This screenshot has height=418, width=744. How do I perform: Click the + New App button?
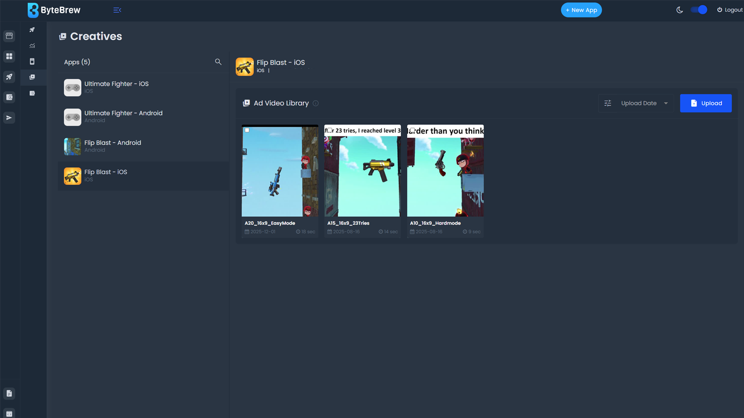(581, 10)
